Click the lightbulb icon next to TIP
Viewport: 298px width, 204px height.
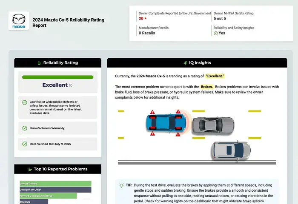coord(121,186)
